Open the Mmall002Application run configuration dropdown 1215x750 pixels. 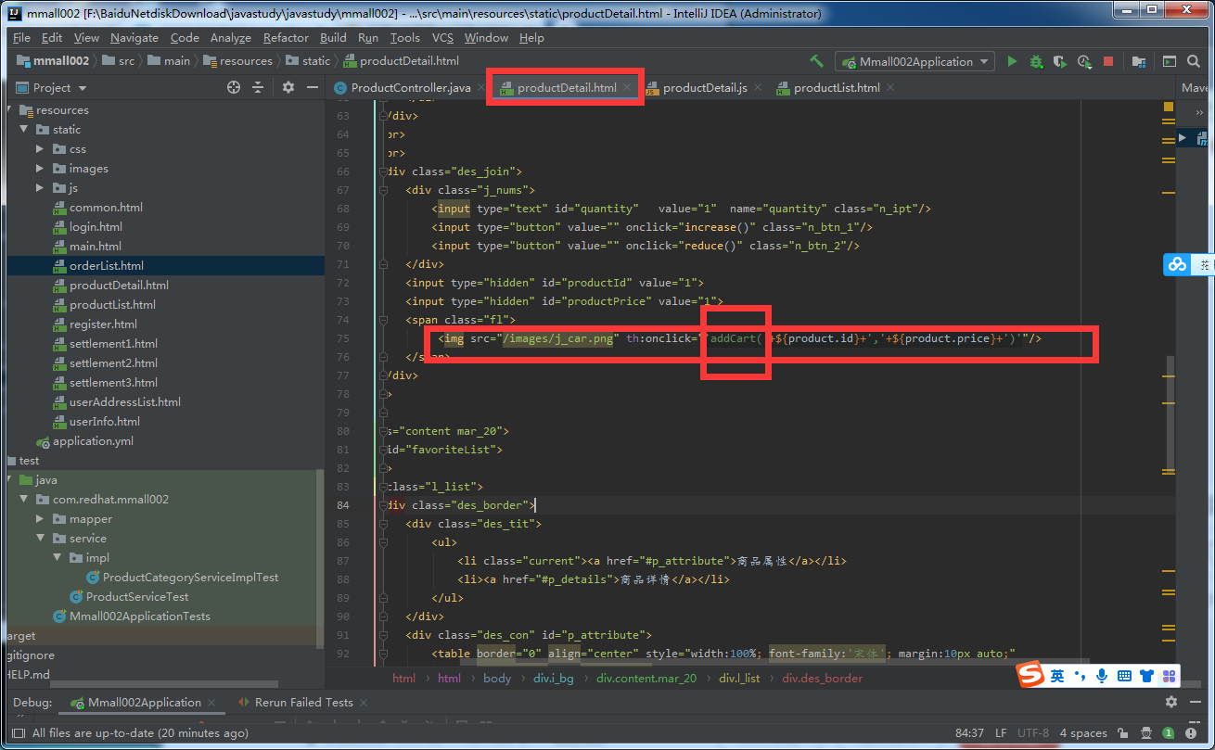click(914, 61)
